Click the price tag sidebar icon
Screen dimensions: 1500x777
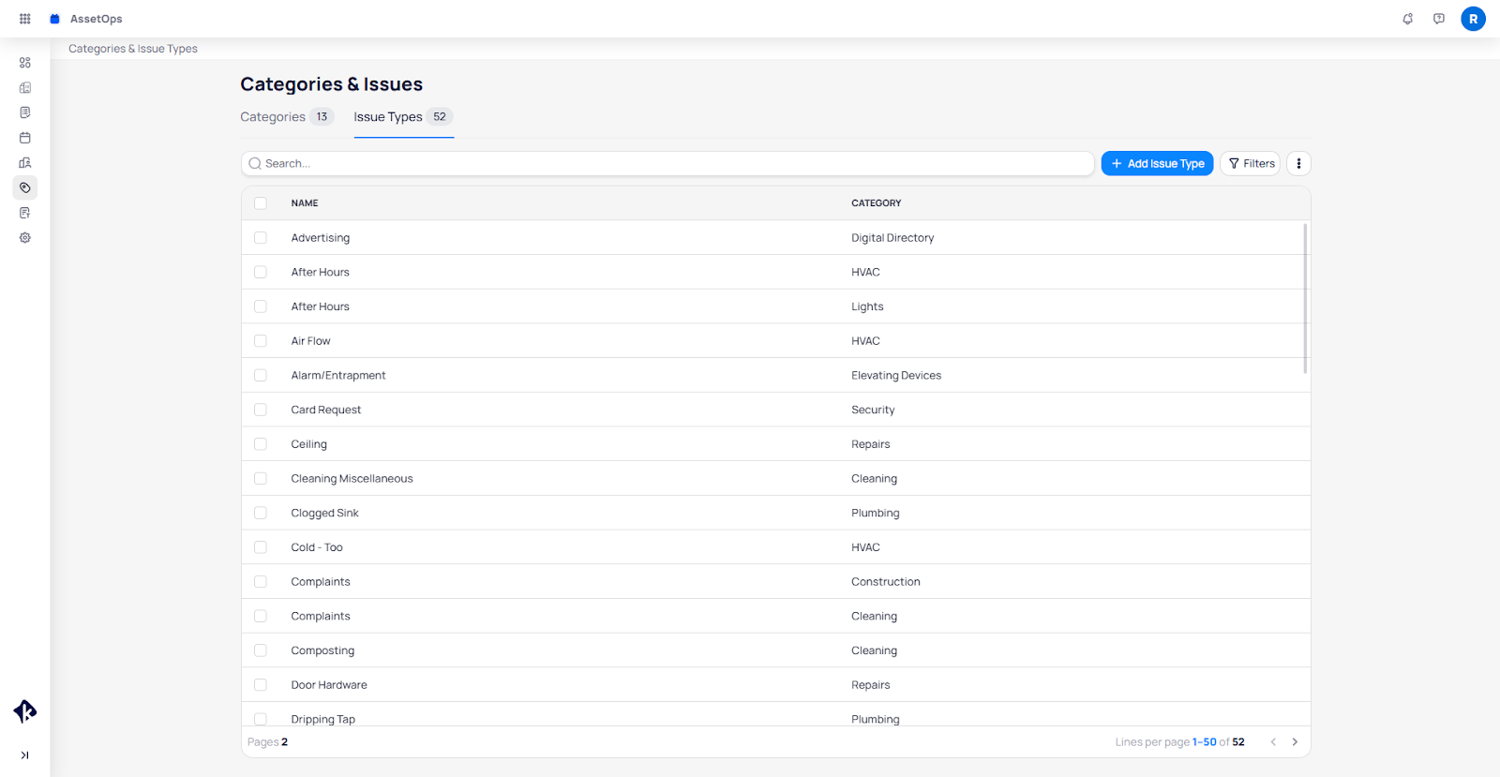pos(25,187)
